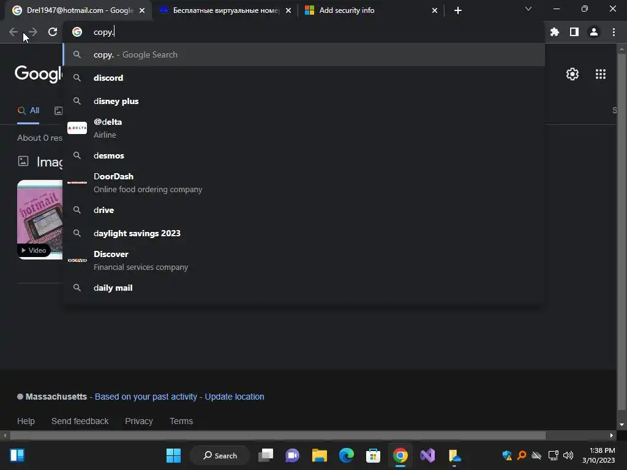Open Visual Studio from the taskbar
Screen dimensions: 627x470
point(427,455)
